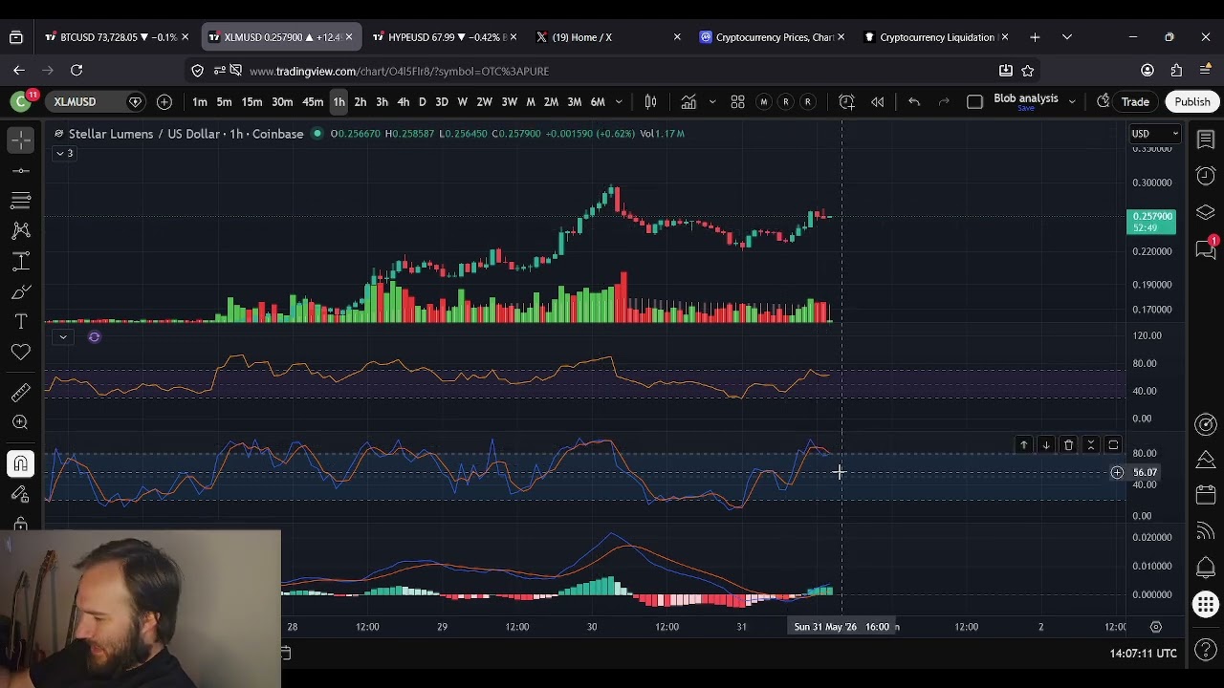Open the forecasting and measurement tools
Viewport: 1224px width, 688px height.
tap(20, 261)
